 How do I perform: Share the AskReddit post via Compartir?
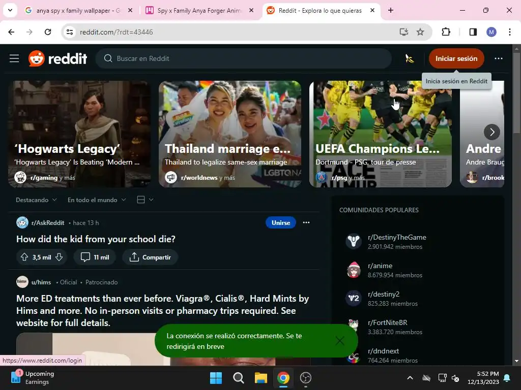tap(150, 257)
